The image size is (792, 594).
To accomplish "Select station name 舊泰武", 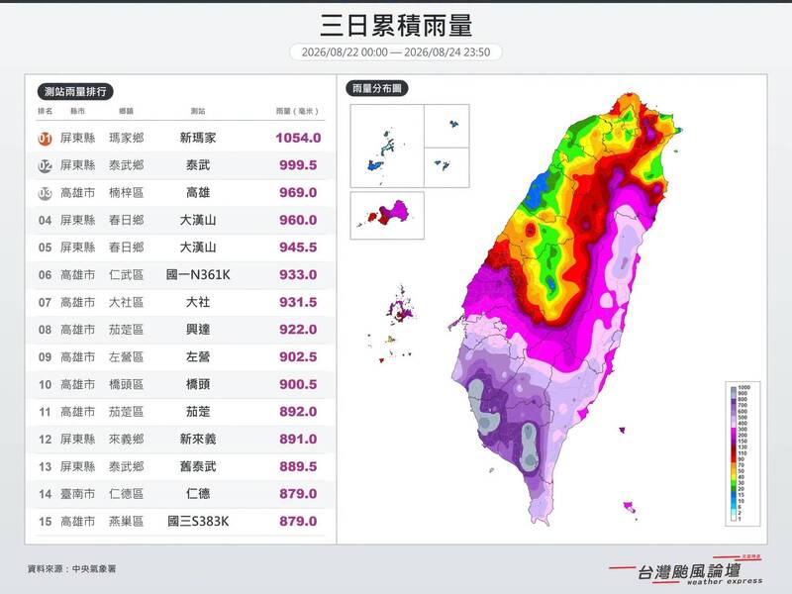I will pos(197,466).
